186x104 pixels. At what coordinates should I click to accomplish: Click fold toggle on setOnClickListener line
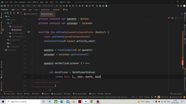[x=32, y=64]
